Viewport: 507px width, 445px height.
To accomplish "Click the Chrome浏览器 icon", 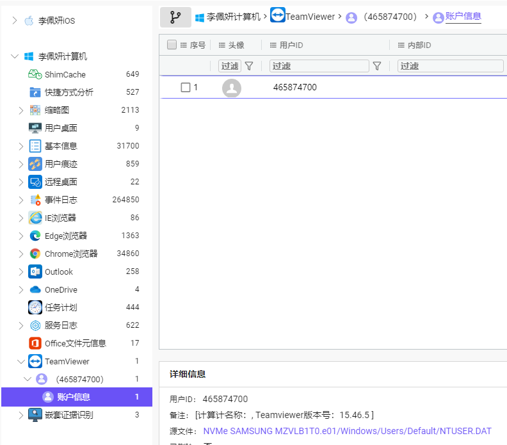I will (35, 254).
